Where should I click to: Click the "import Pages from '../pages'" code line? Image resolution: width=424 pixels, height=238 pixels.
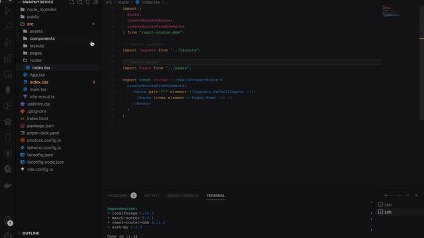[156, 68]
